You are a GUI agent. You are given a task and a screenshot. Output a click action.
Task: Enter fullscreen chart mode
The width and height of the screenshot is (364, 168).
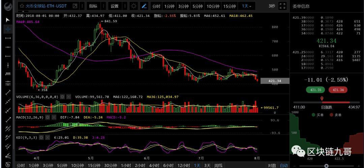[282, 6]
